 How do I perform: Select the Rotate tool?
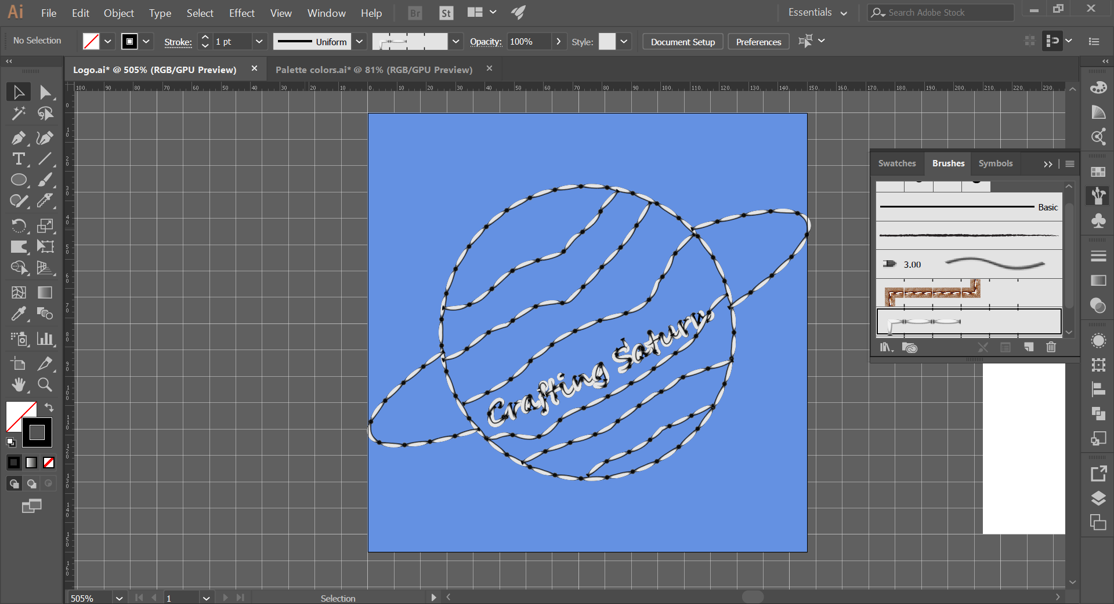pyautogui.click(x=19, y=225)
